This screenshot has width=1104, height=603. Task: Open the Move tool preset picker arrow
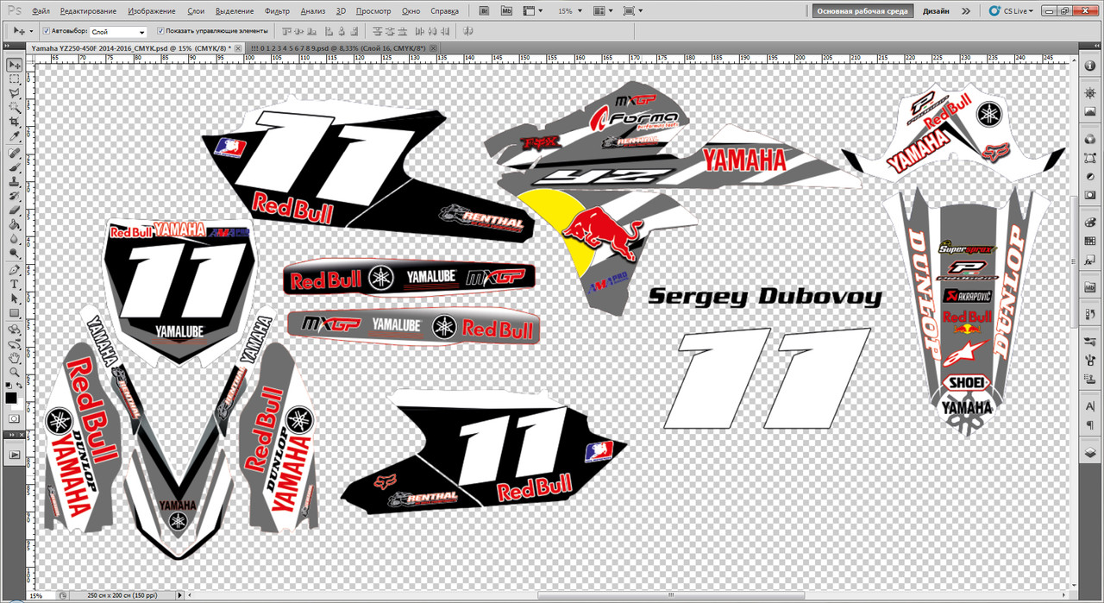point(31,31)
